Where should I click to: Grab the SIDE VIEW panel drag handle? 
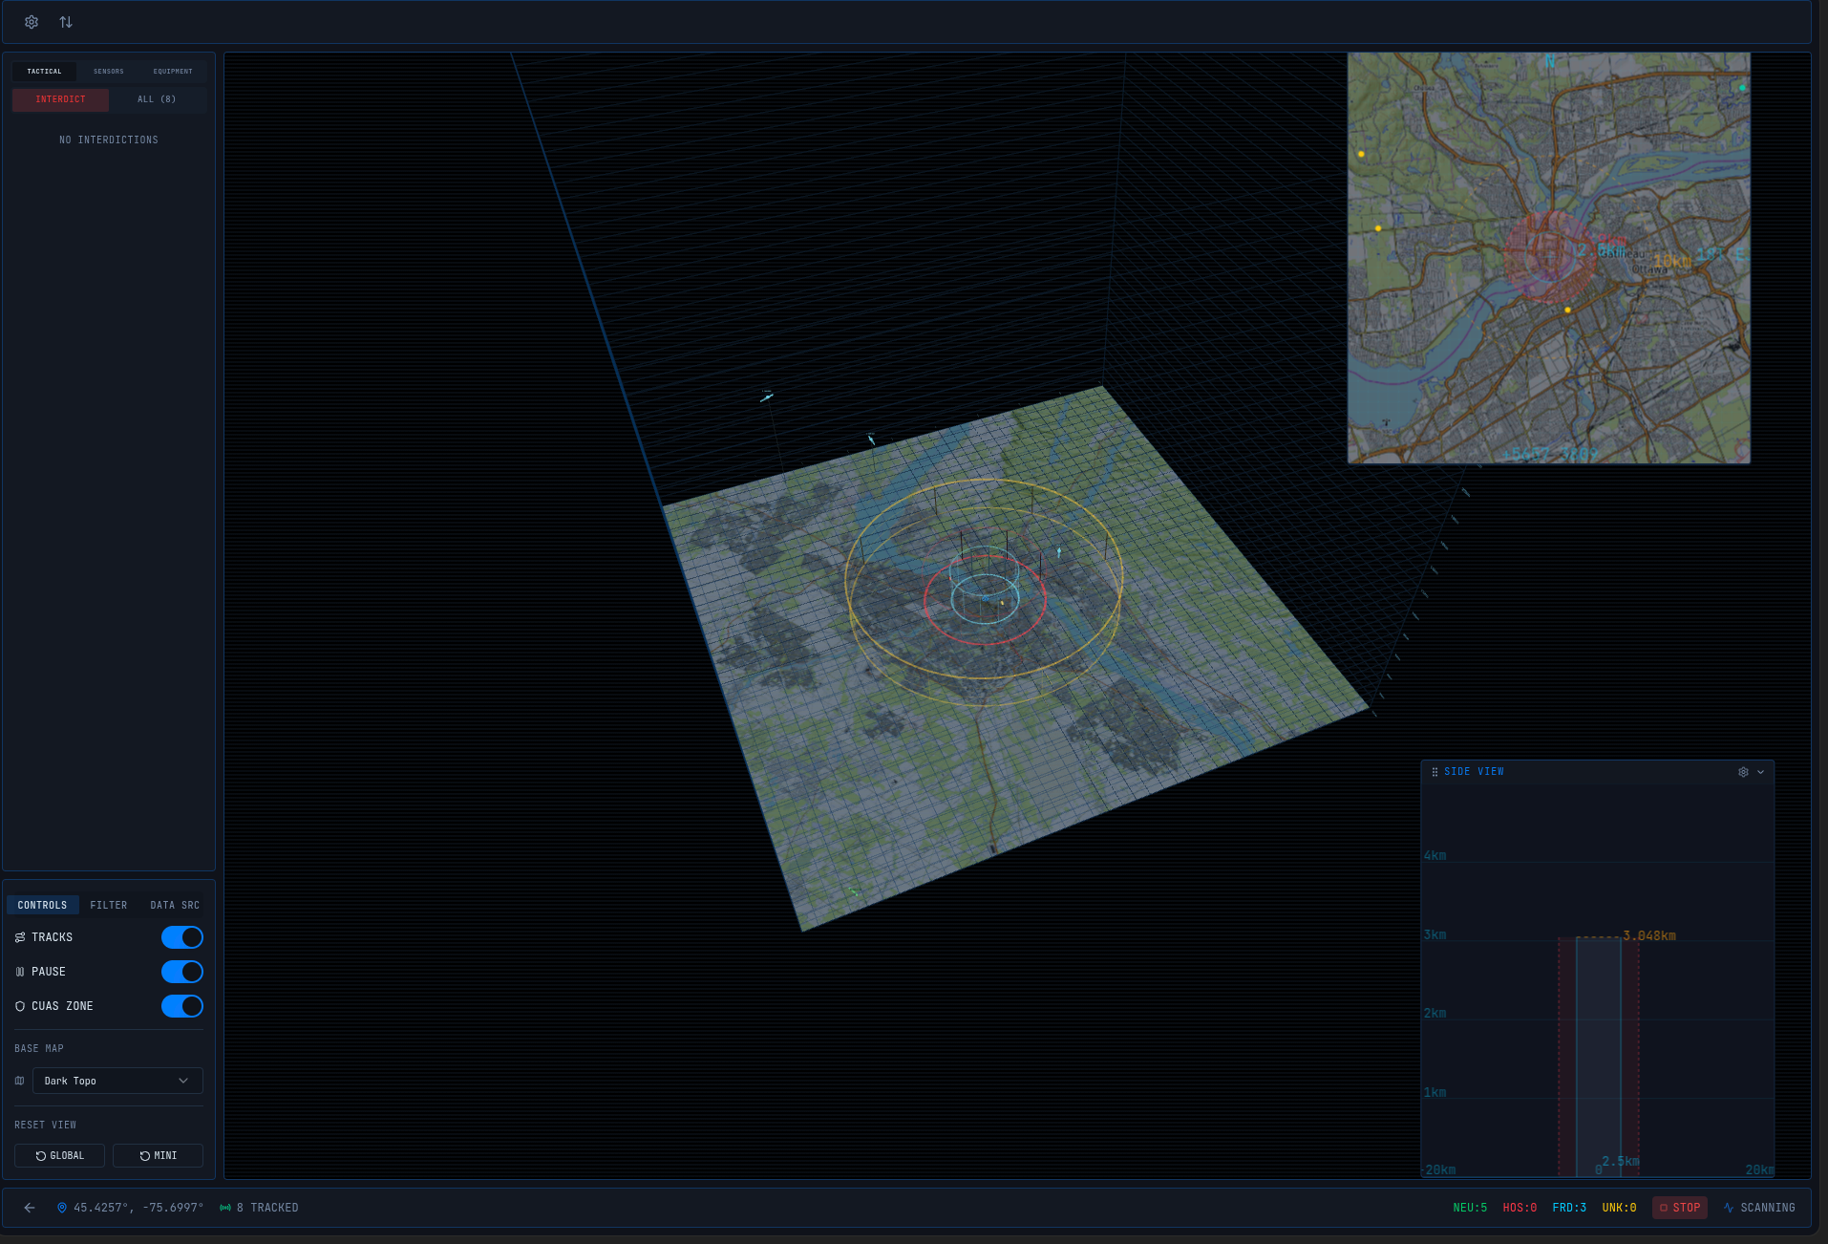tap(1435, 772)
